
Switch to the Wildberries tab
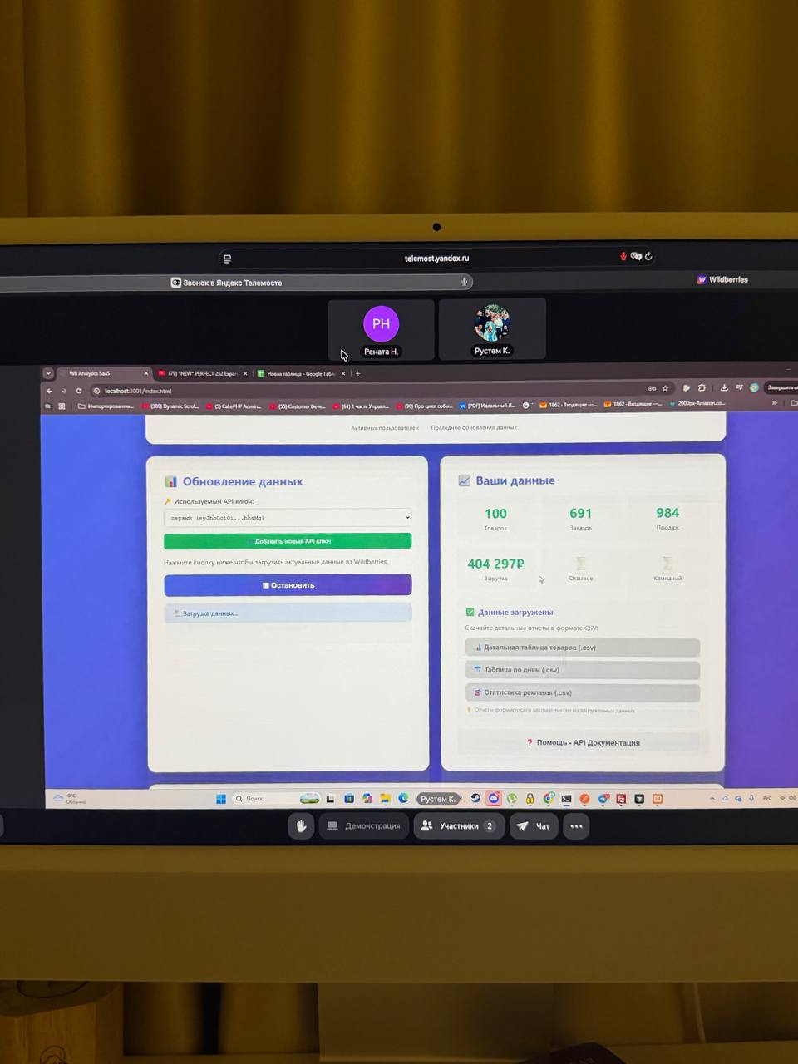point(722,280)
